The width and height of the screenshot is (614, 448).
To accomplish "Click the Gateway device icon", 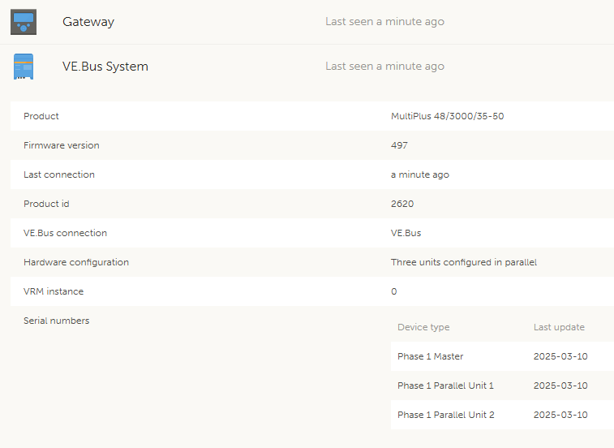I will click(24, 22).
